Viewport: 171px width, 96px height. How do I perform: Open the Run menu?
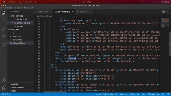(22, 8)
